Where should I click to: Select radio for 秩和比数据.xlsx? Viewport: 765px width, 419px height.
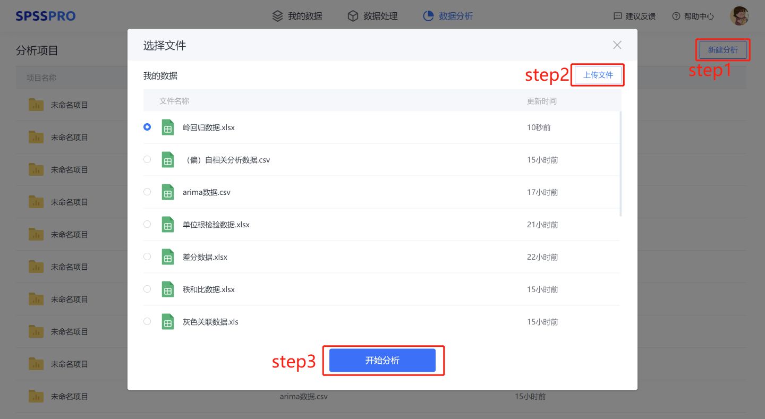(147, 289)
